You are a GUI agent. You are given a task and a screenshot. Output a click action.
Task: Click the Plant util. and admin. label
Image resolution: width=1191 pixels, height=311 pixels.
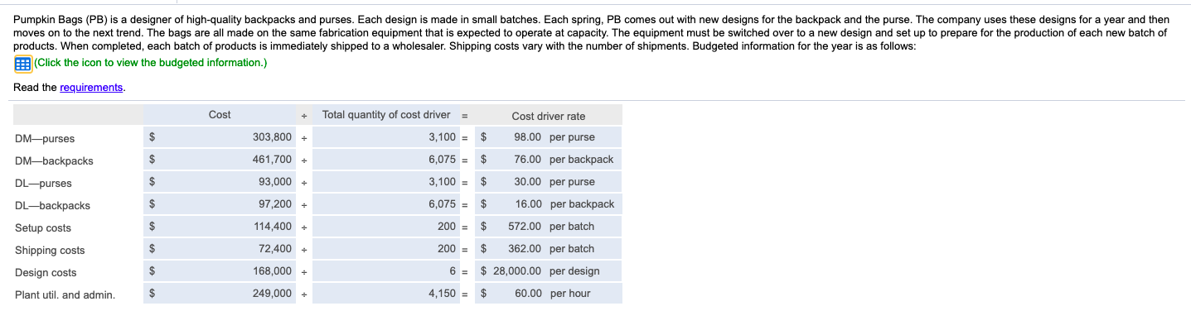click(x=65, y=295)
